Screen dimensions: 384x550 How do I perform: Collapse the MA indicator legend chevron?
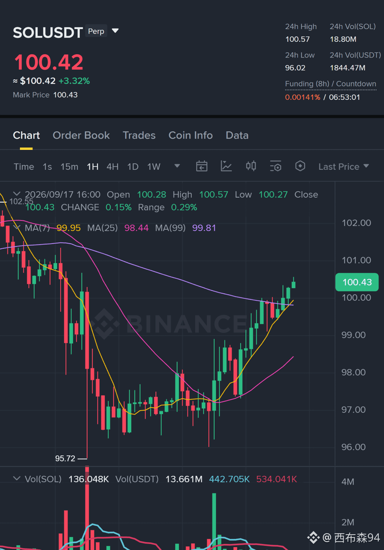pos(17,227)
